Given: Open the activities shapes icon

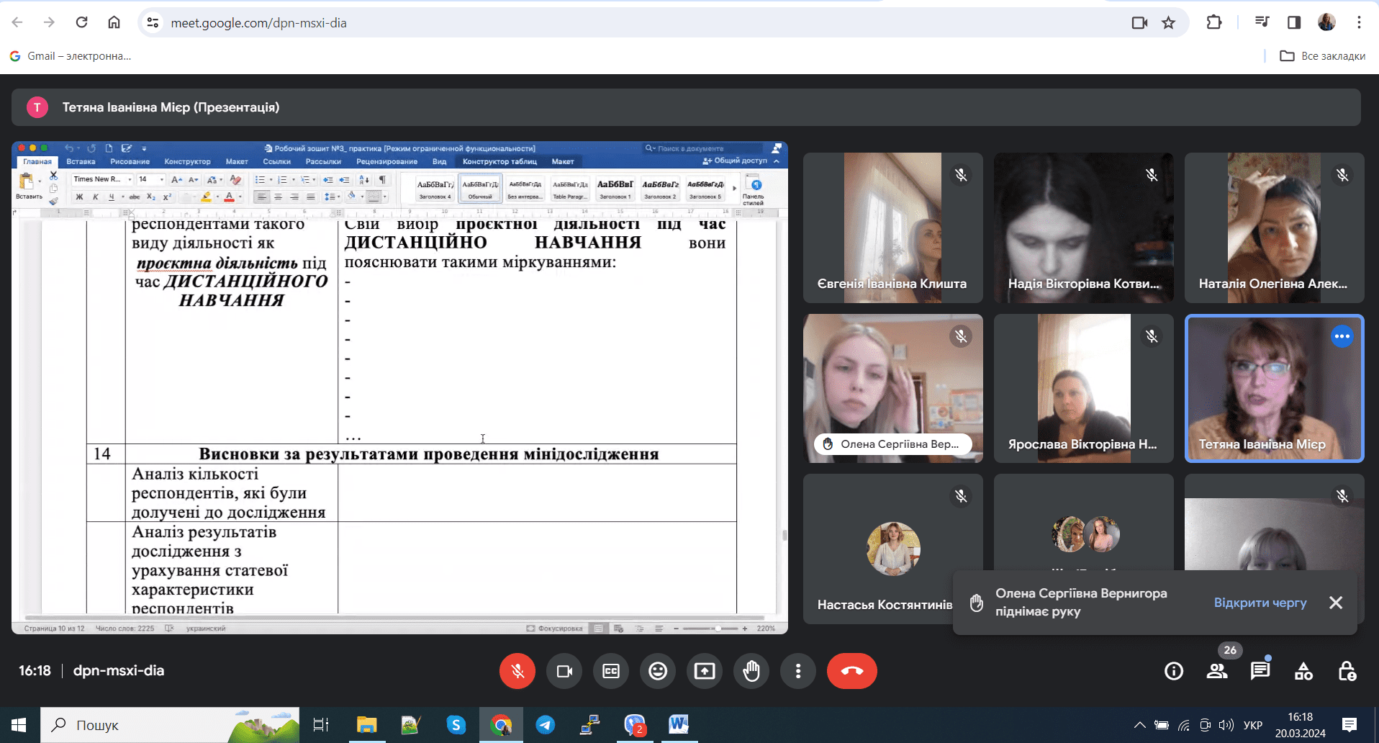Looking at the screenshot, I should (1303, 671).
